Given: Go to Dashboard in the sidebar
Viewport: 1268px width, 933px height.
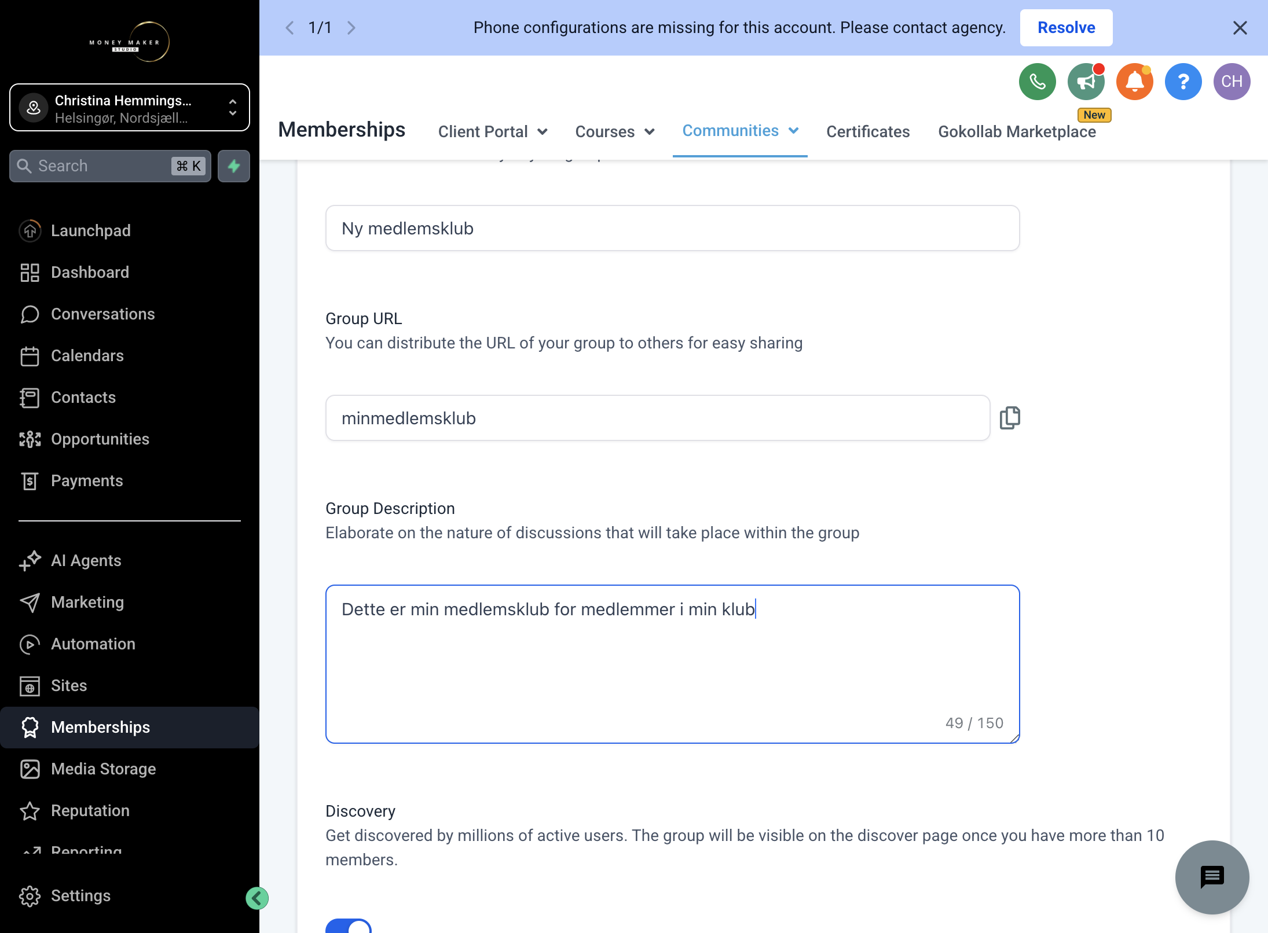Looking at the screenshot, I should click(130, 272).
